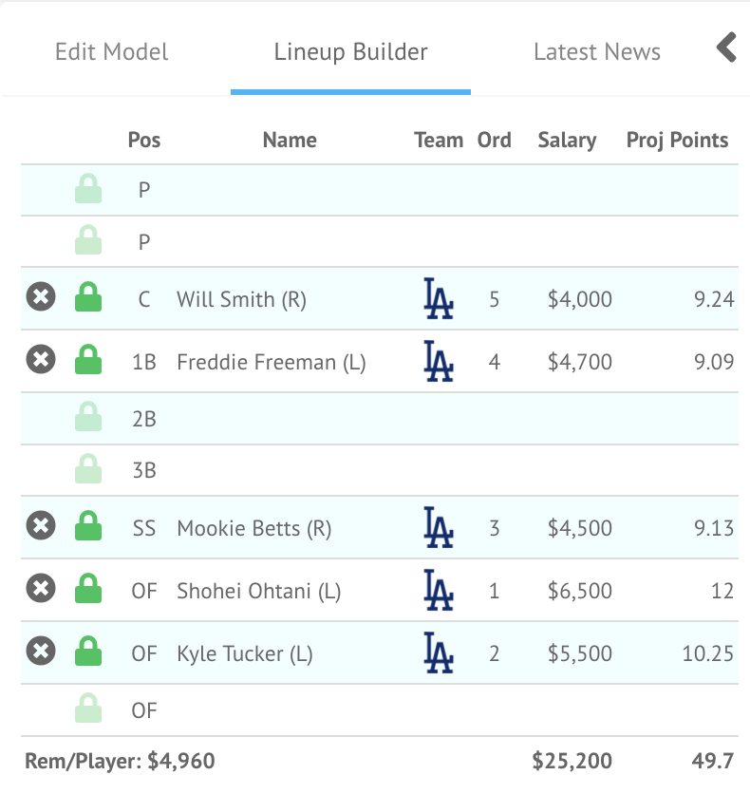
Task: Collapse the panel with the left chevron
Action: pos(726,47)
